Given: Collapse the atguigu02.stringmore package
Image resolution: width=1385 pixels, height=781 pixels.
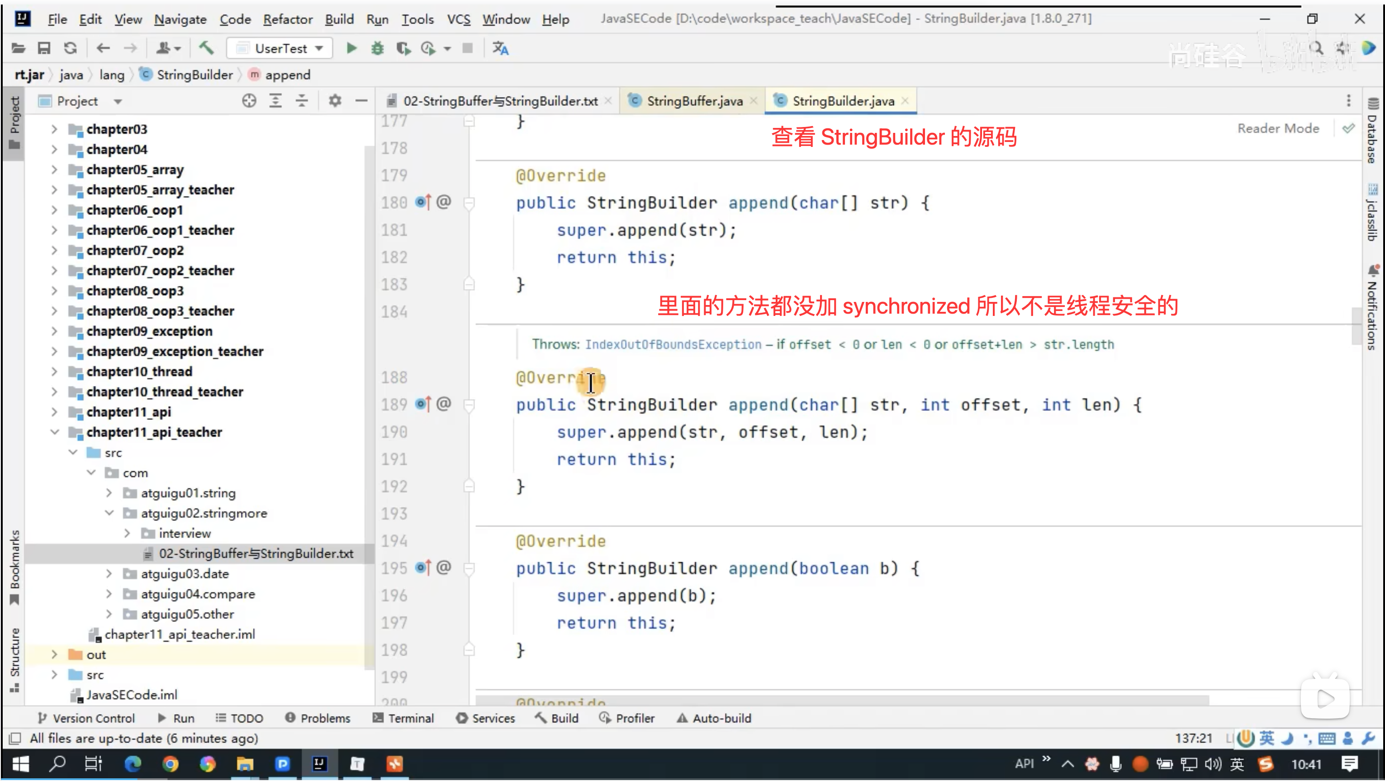Looking at the screenshot, I should (x=109, y=513).
